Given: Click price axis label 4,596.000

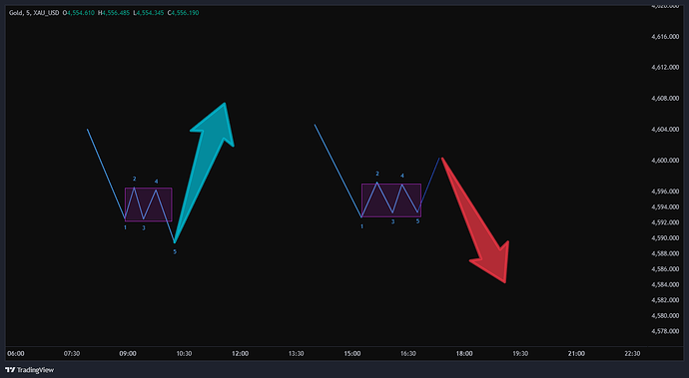Looking at the screenshot, I should [x=665, y=191].
